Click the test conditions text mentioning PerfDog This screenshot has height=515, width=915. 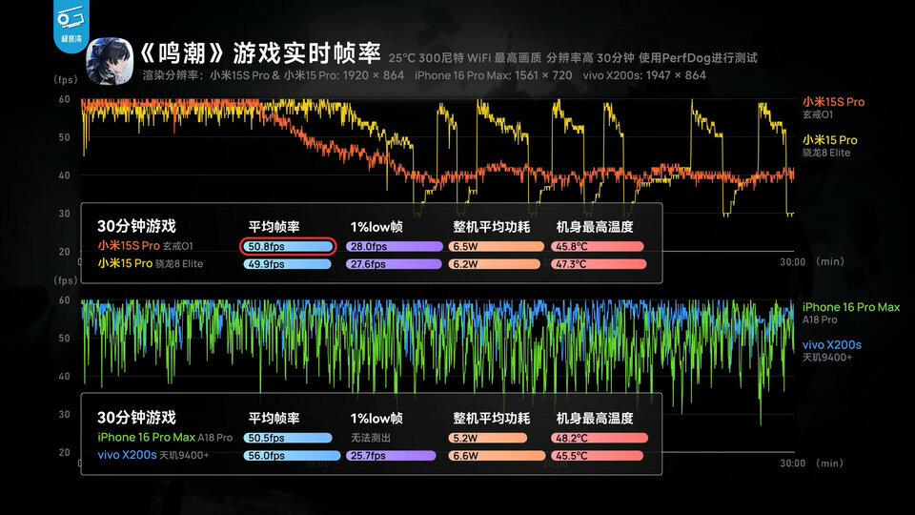pyautogui.click(x=573, y=58)
